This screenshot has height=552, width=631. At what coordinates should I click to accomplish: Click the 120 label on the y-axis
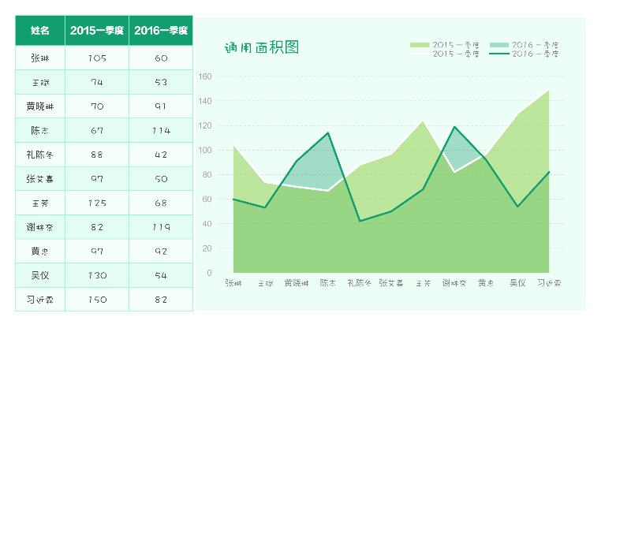(x=205, y=125)
